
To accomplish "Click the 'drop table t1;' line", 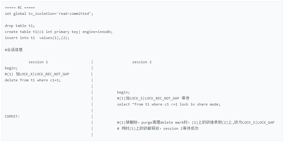I will 20,26.
